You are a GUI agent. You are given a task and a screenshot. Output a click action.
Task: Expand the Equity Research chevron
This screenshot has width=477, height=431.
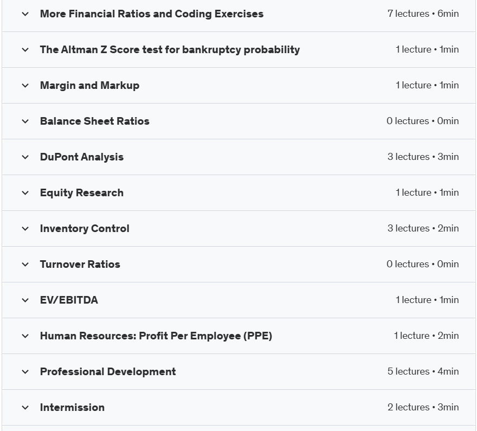click(25, 193)
